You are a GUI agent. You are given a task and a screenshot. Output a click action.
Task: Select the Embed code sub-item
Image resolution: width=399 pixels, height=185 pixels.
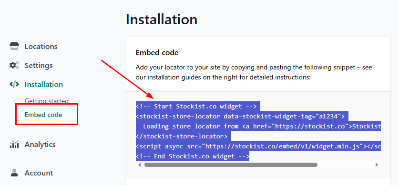tap(43, 115)
